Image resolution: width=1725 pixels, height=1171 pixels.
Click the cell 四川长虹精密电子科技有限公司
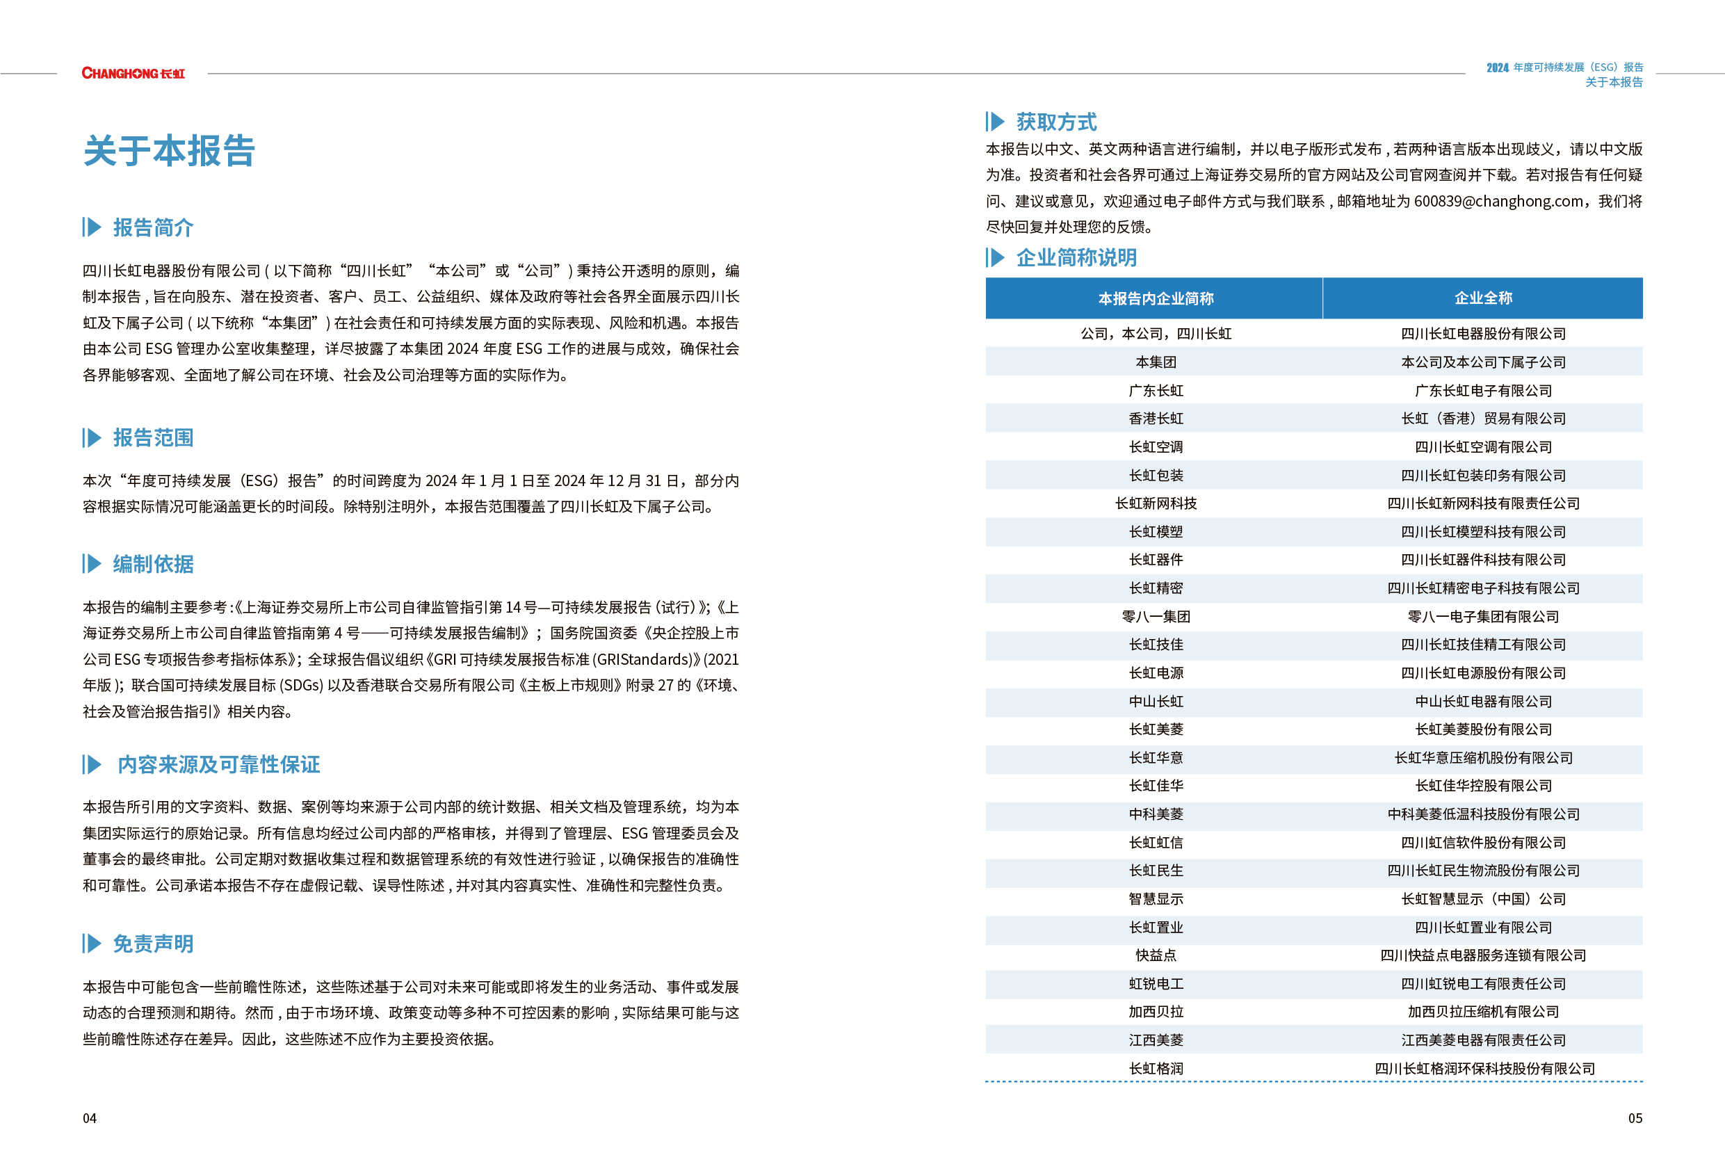click(1483, 588)
